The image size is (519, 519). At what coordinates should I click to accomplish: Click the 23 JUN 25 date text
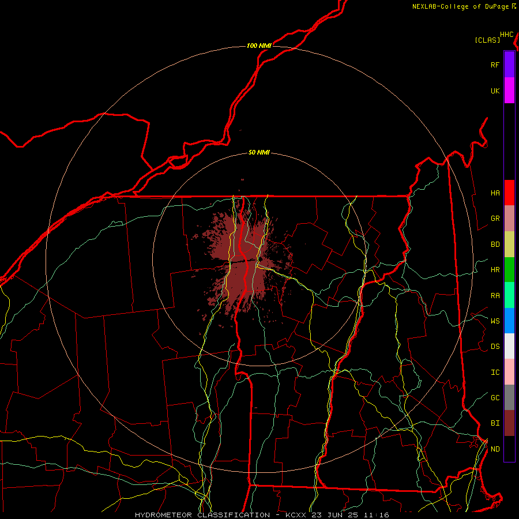pyautogui.click(x=334, y=515)
